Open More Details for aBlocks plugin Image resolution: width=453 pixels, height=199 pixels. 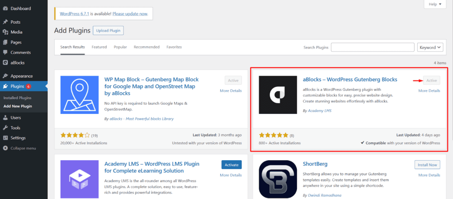coord(429,91)
